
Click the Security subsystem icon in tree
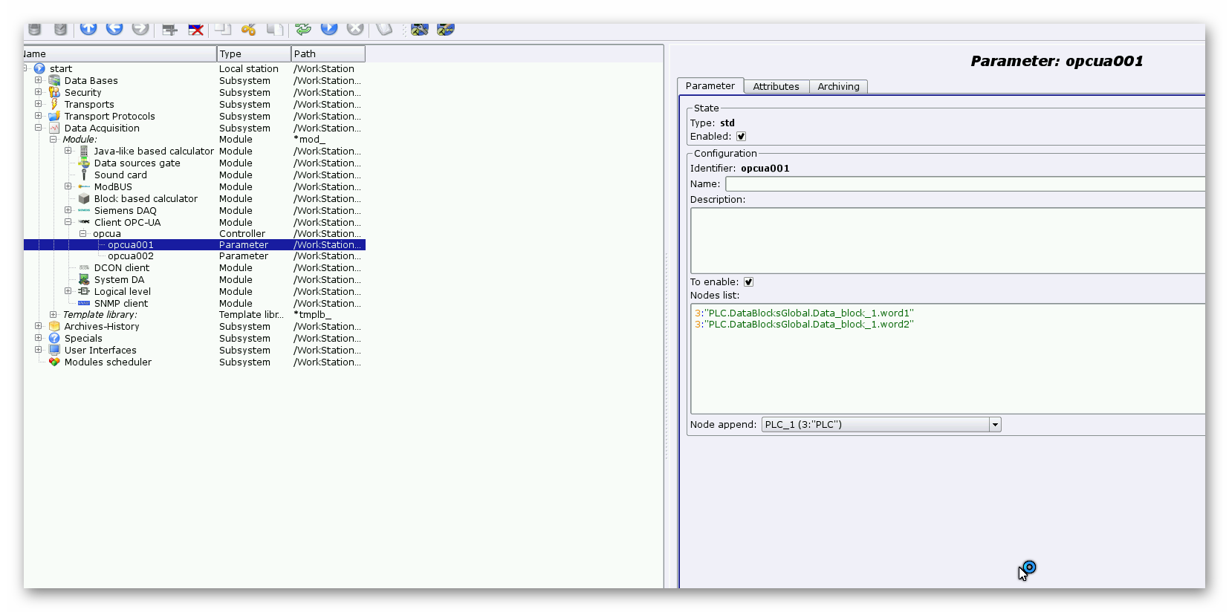point(54,93)
